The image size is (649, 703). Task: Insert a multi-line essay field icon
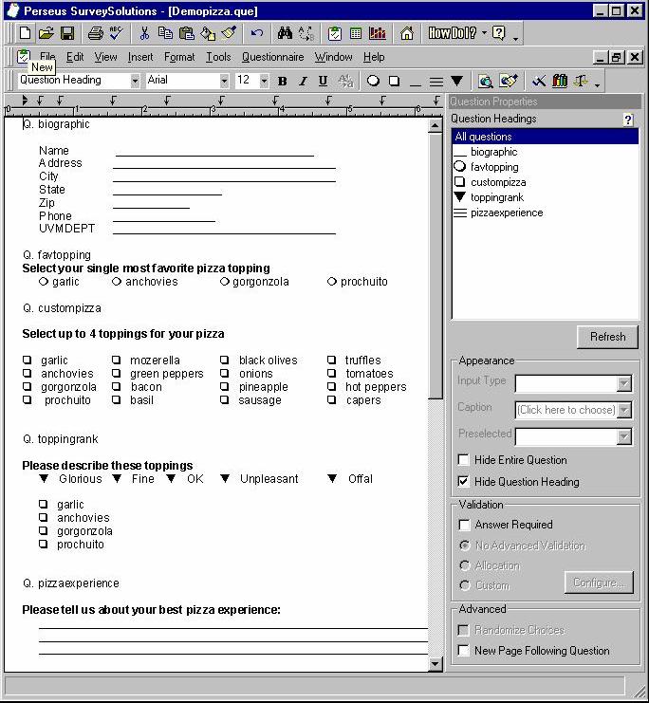(x=436, y=82)
